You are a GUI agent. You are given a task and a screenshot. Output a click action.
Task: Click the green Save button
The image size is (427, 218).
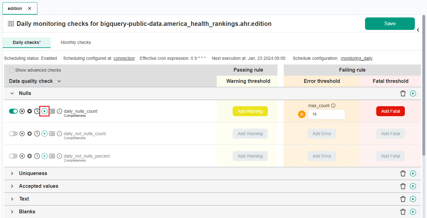390,23
